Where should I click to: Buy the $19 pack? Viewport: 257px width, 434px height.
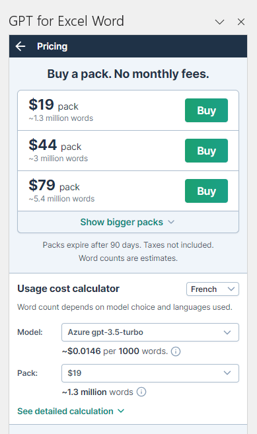tap(206, 110)
